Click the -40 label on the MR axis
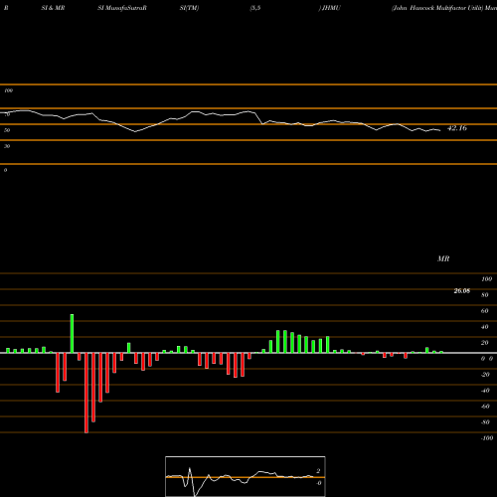This screenshot has height=497, width=497. pos(485,391)
